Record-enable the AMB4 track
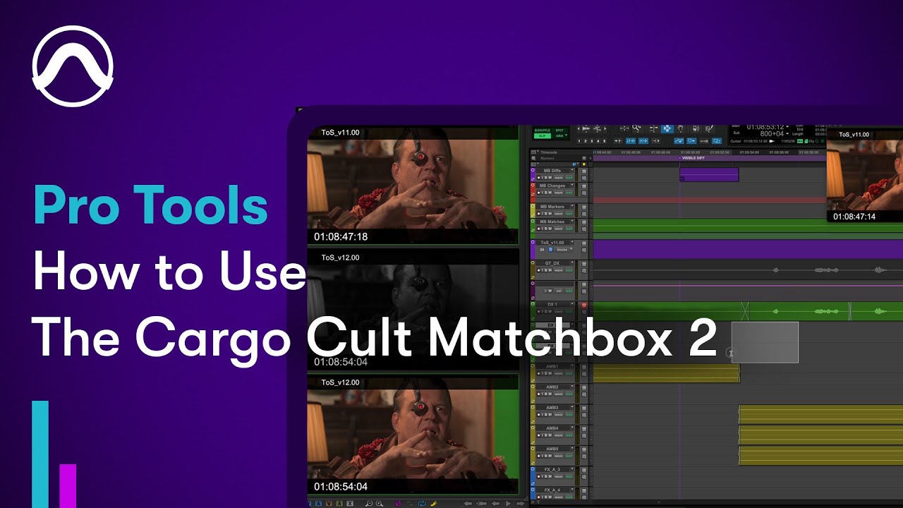 [x=538, y=435]
